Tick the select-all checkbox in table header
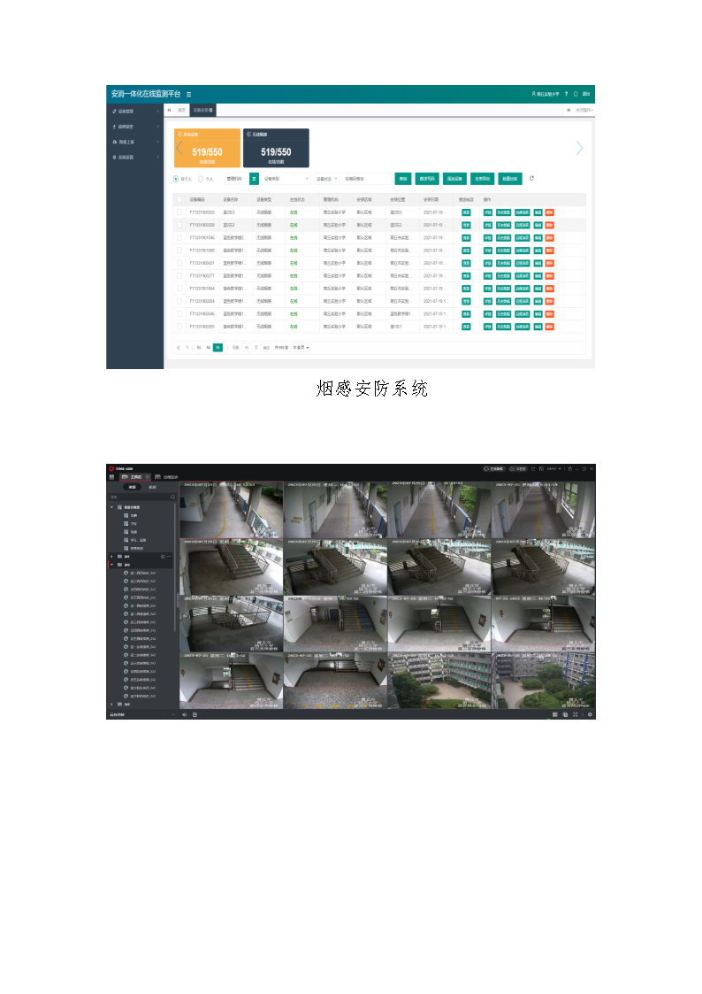The width and height of the screenshot is (702, 994). (179, 200)
